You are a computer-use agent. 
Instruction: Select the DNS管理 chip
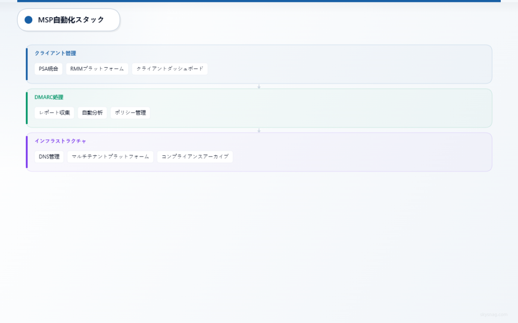[49, 156]
